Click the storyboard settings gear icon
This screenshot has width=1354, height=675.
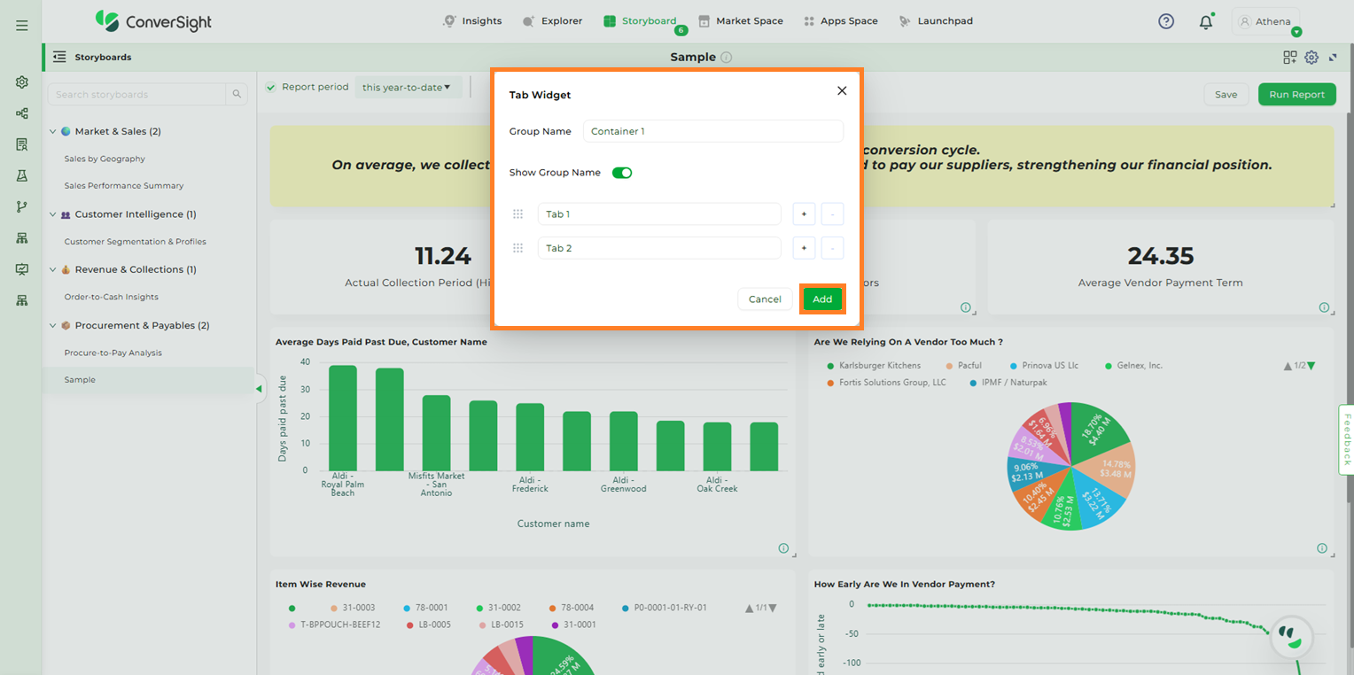(1311, 58)
